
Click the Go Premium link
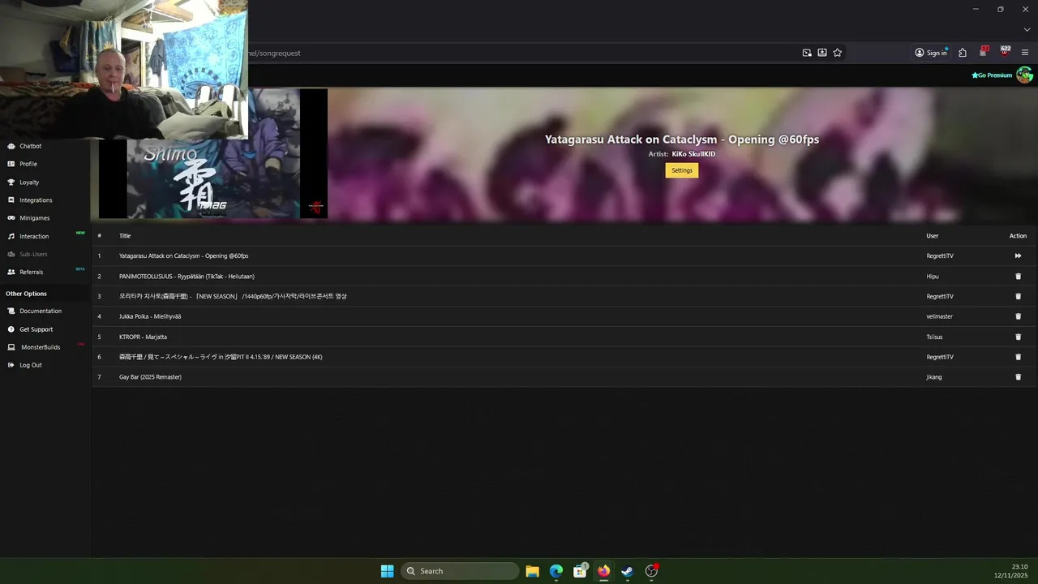(x=993, y=75)
